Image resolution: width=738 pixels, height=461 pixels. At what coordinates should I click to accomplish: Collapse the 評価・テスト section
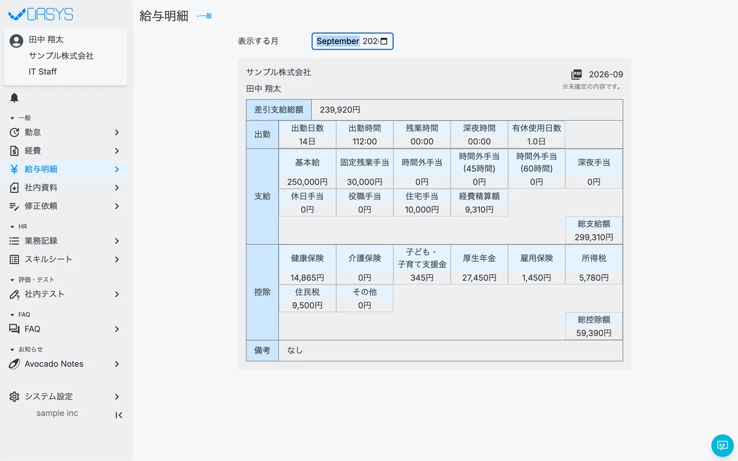pyautogui.click(x=32, y=280)
